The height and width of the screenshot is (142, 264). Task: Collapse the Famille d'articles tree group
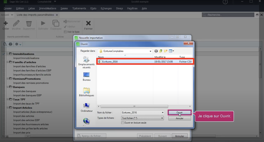click(x=7, y=62)
